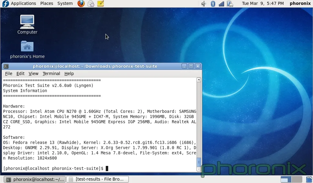This screenshot has width=313, height=183.
Task: Click the 'Software:' heading in terminal
Action: click(x=14, y=137)
